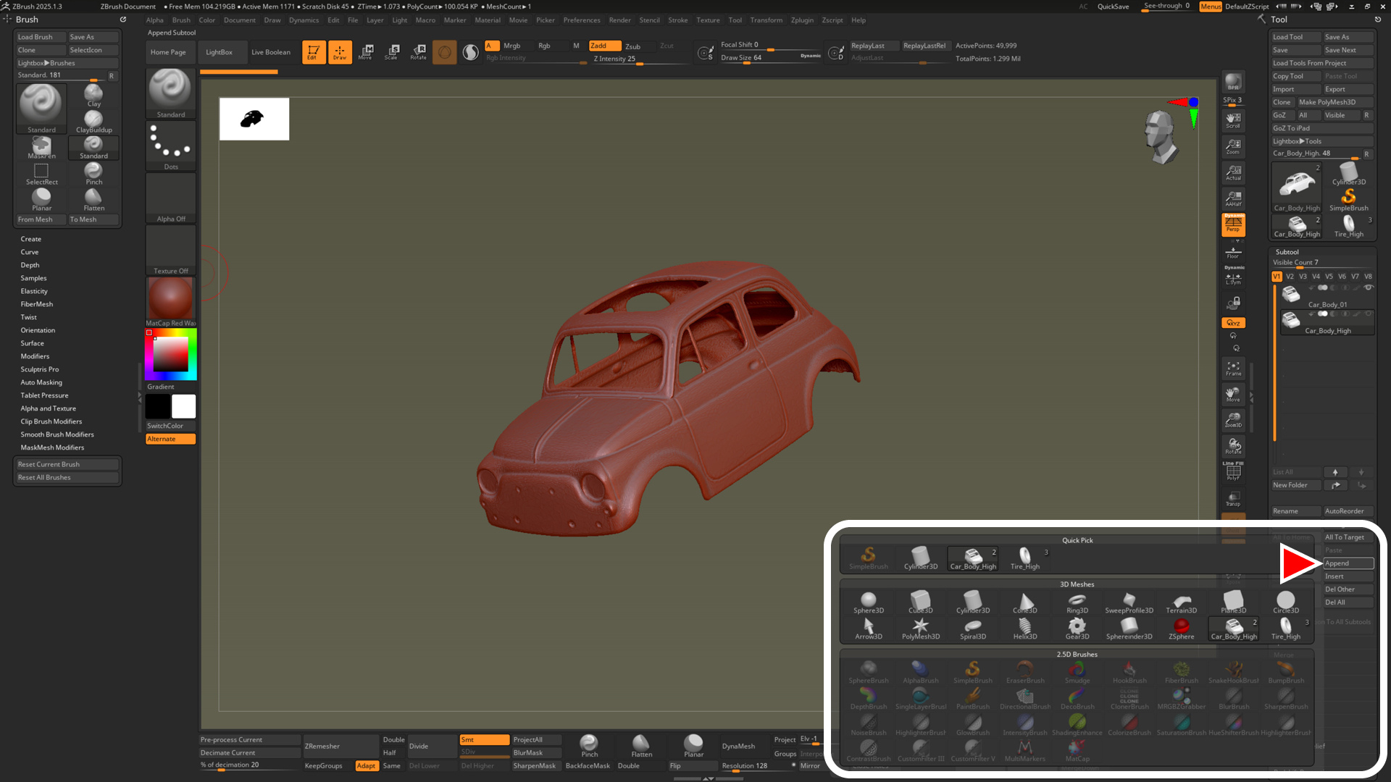Toggle visibility eye of Car_Body_High subtool

1368,314
